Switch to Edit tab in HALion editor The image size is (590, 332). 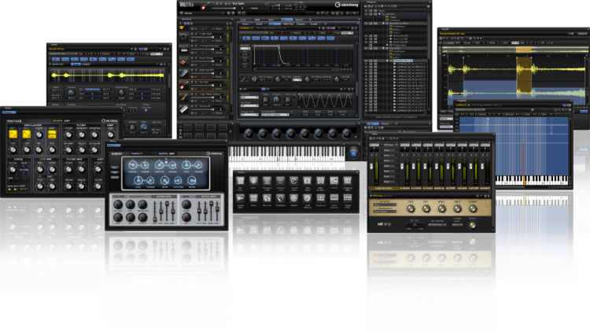coord(286,20)
